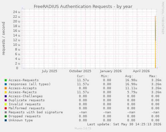Click the 24 u y-axis label

(17, 12)
